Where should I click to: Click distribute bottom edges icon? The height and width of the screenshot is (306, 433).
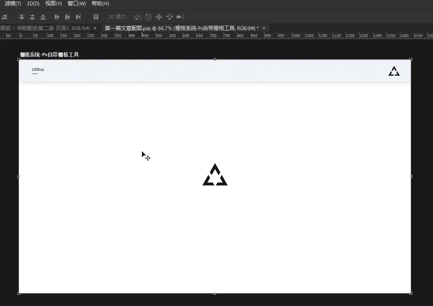(43, 17)
